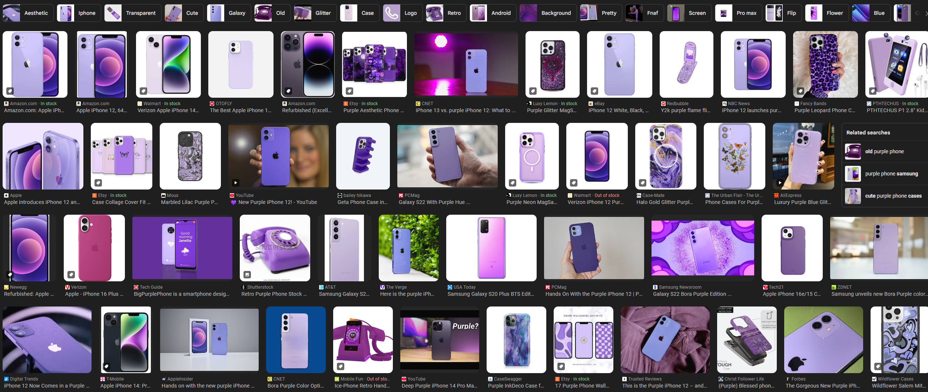Click product tag on Etsy Purple Aesthetic image
Viewport: 928px width, 392px height.
349,91
